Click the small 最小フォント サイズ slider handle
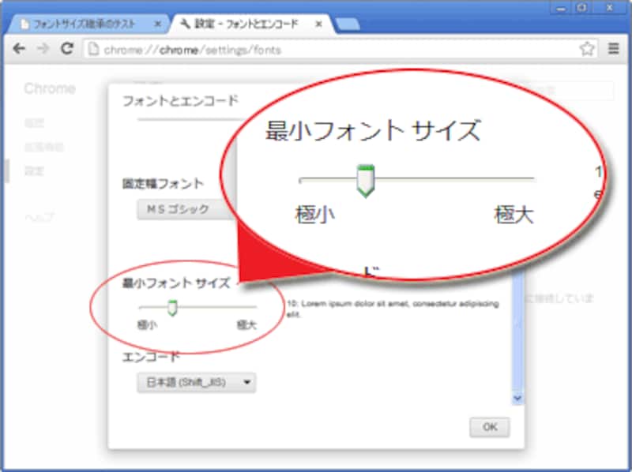The height and width of the screenshot is (472, 632). coord(172,308)
